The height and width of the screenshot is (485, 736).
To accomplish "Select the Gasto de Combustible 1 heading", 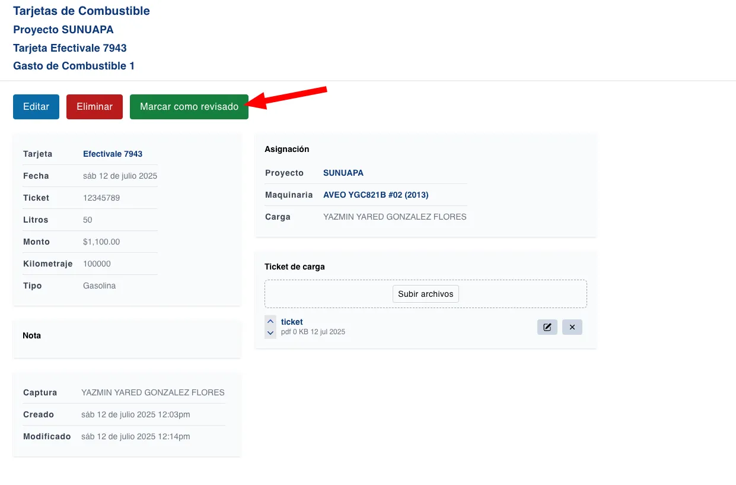I will point(74,66).
